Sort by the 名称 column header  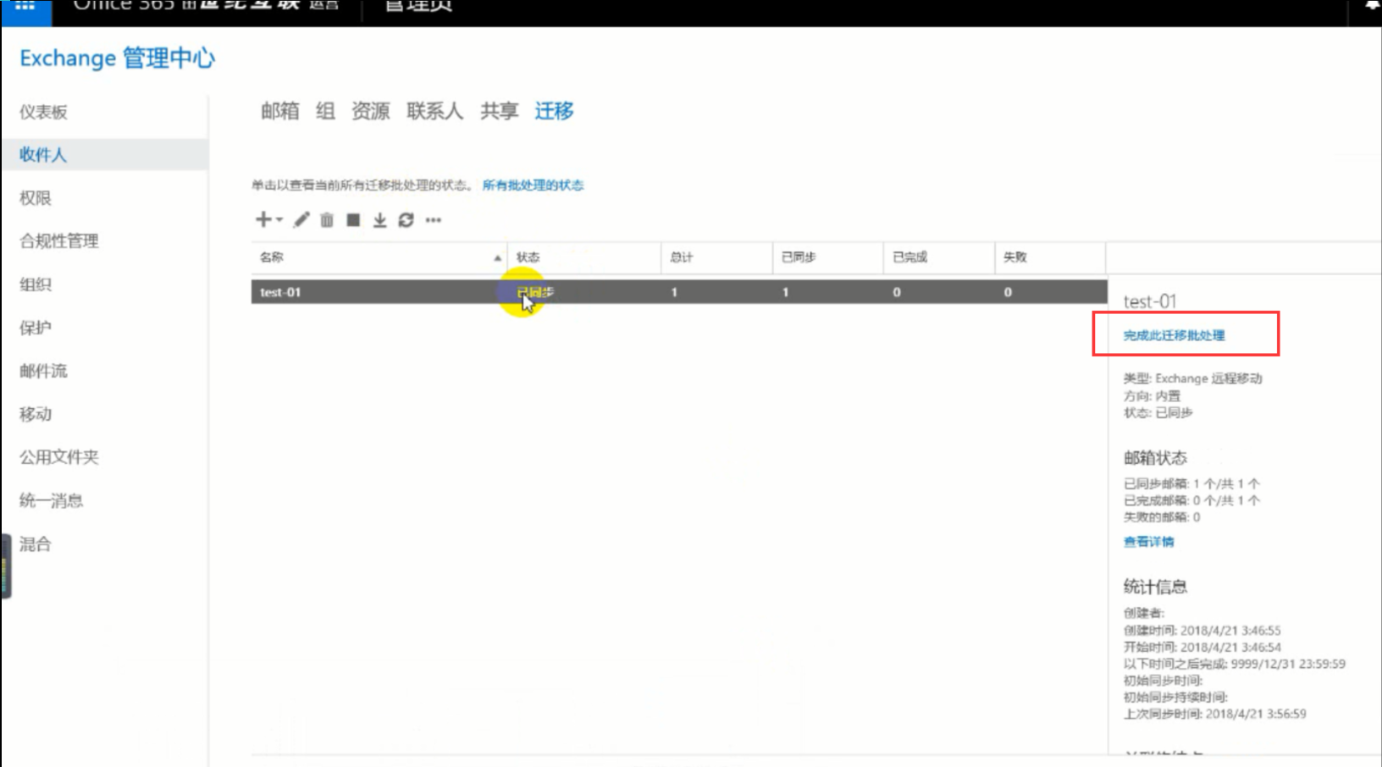click(x=379, y=257)
